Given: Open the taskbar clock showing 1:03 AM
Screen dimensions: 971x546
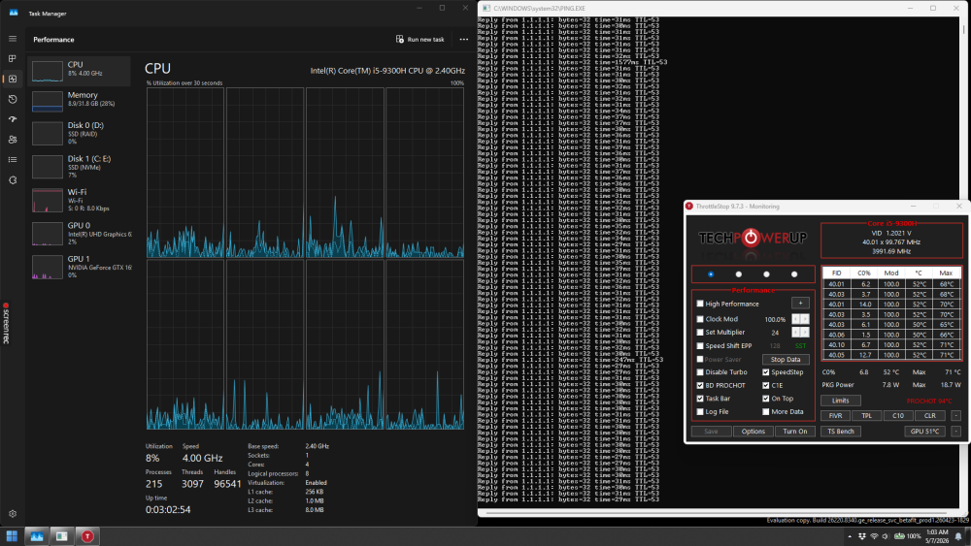Looking at the screenshot, I should [936, 536].
